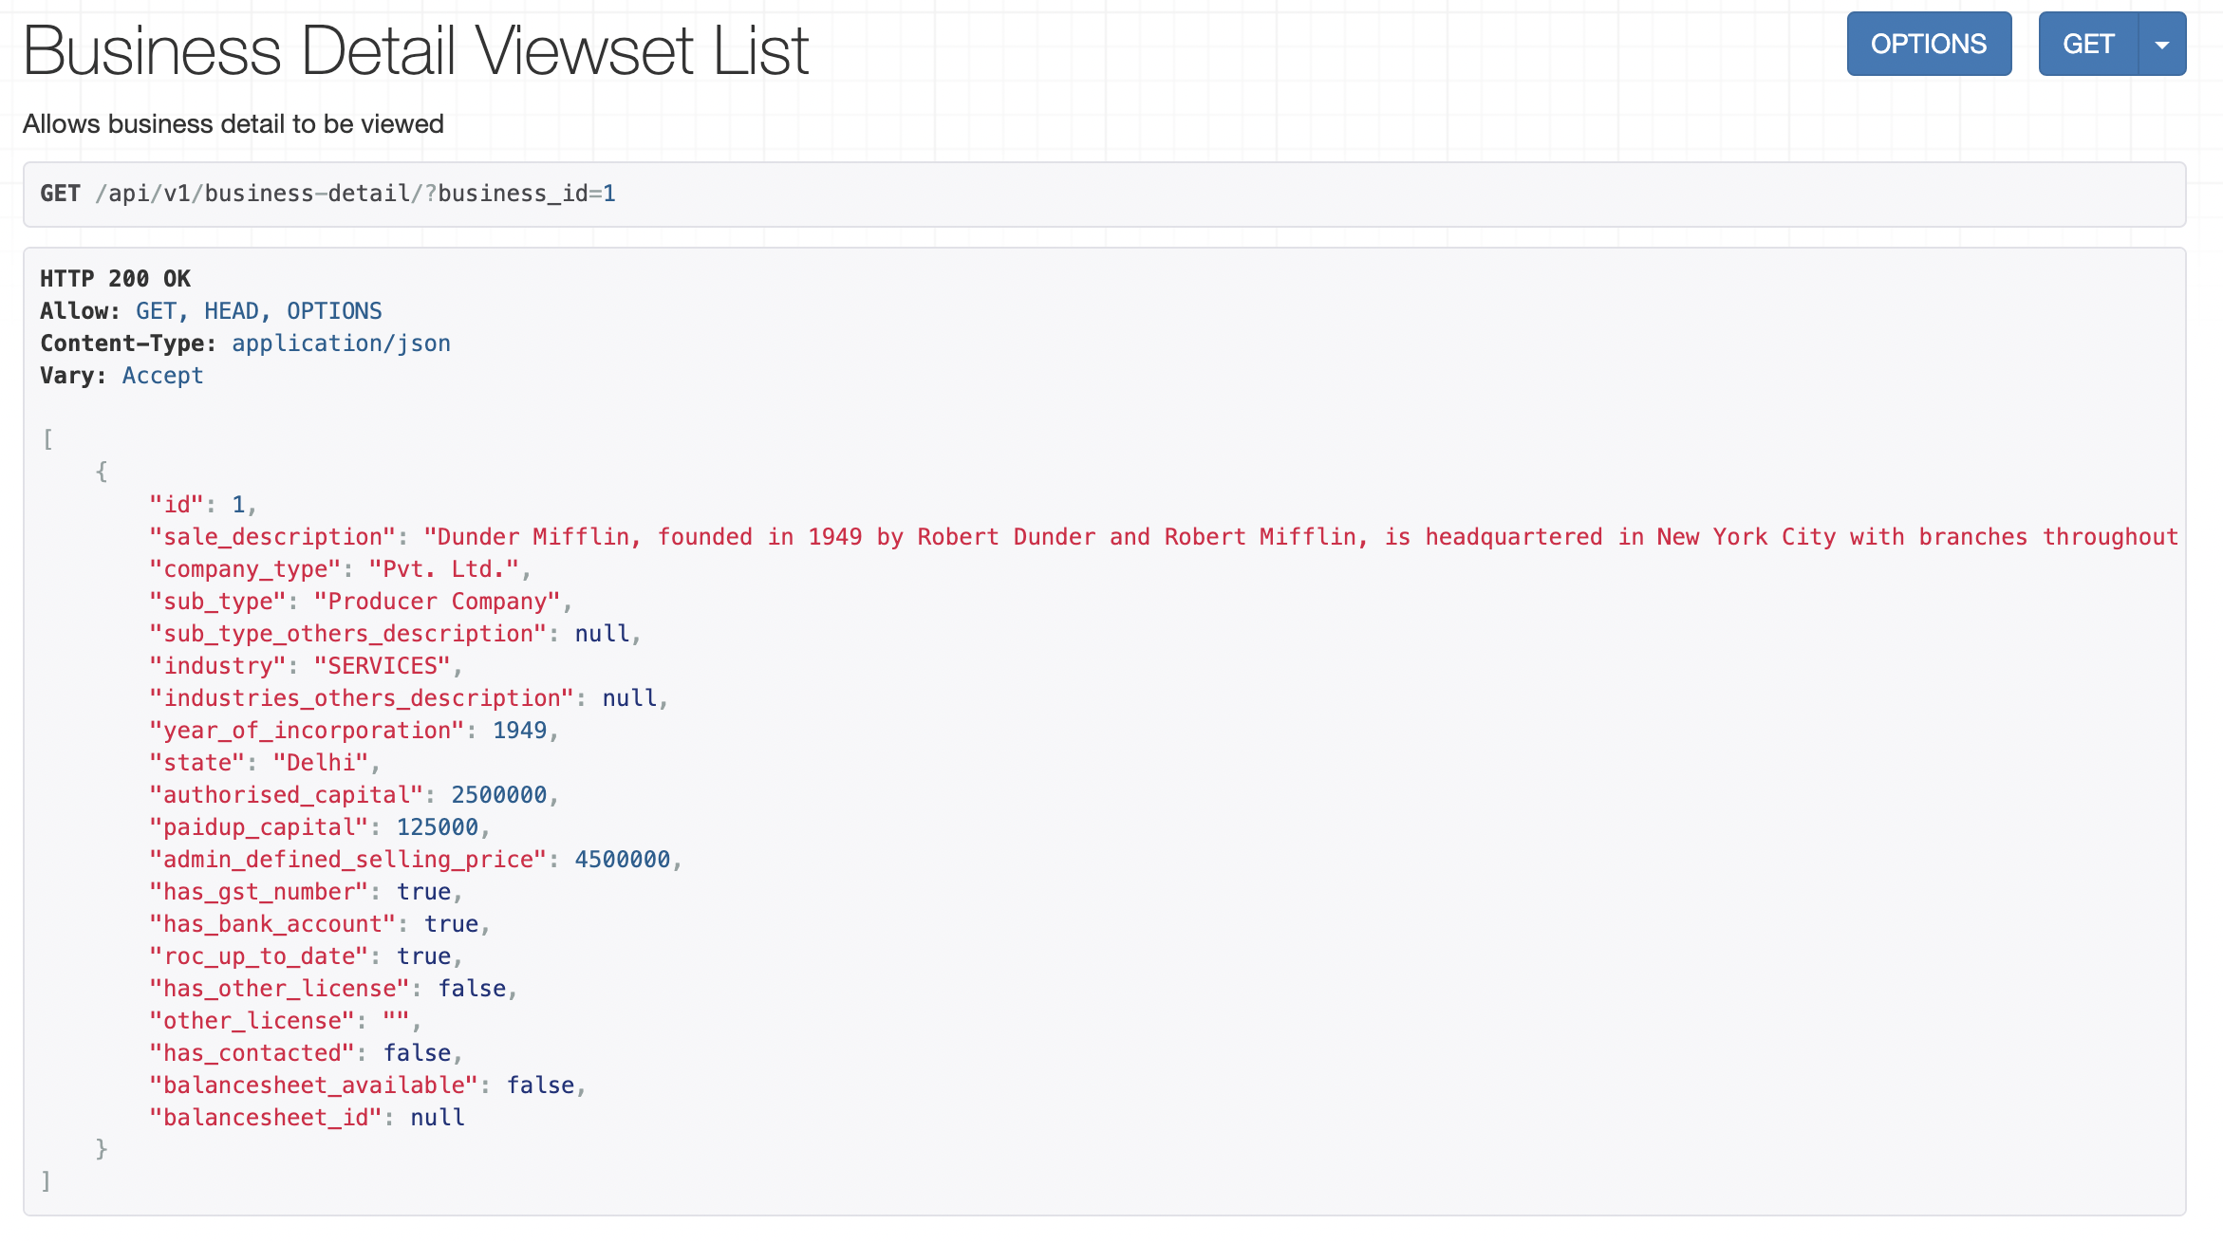Screen dimensions: 2223x1243
Task: Click the request URL path text
Action: click(355, 194)
